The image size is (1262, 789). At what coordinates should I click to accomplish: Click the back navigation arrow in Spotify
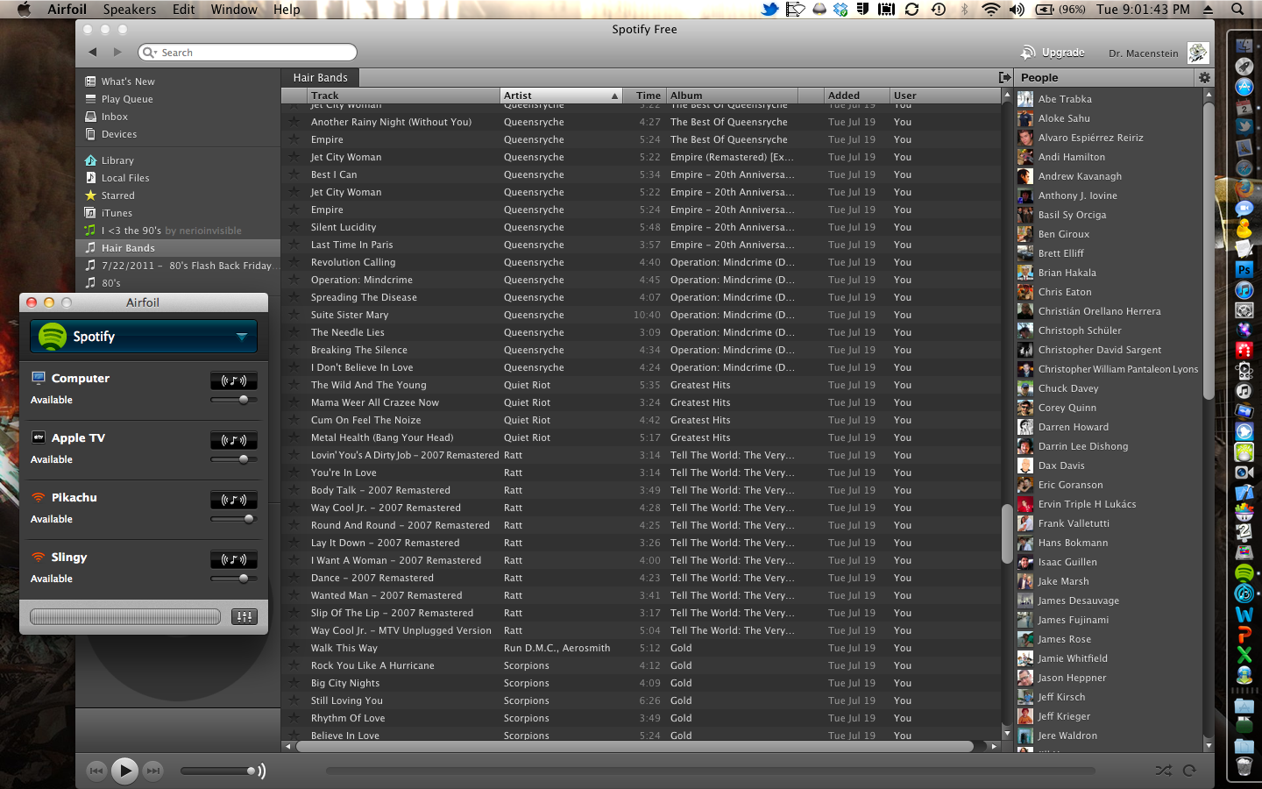click(93, 53)
